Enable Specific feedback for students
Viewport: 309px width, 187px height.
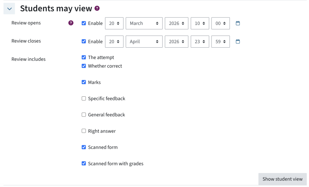pyautogui.click(x=84, y=98)
